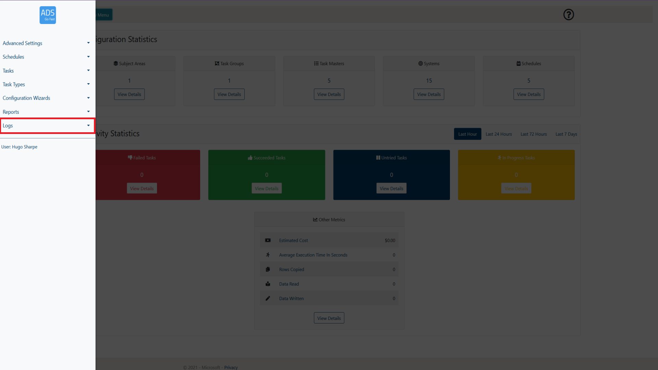Click the Rows Copied copy icon
Image resolution: width=658 pixels, height=370 pixels.
268,270
